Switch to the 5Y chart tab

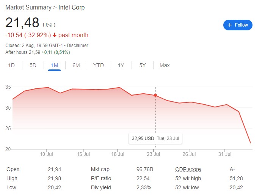[x=143, y=65]
